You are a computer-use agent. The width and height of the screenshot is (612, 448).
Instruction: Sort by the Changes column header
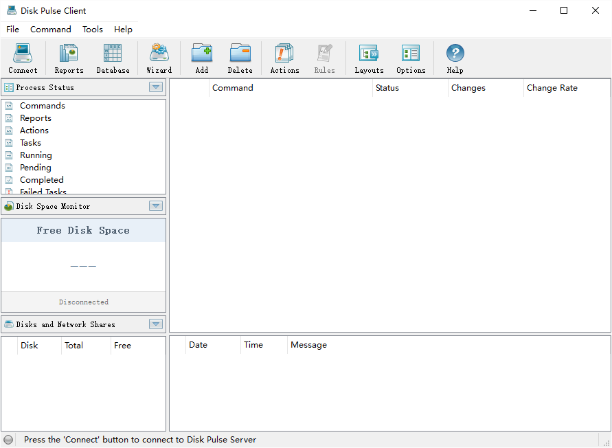pos(486,88)
